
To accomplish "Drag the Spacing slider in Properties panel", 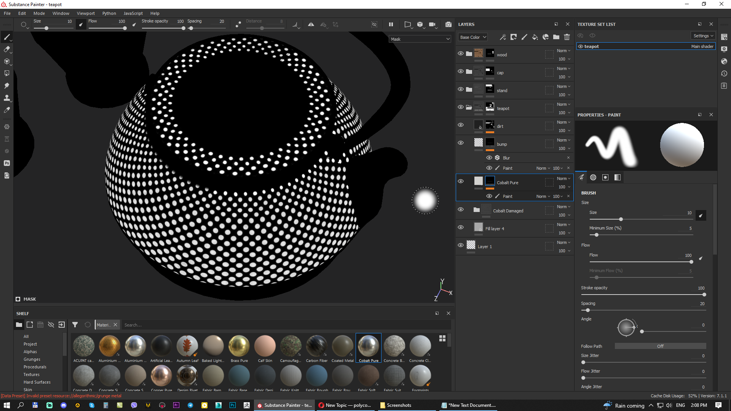I will tap(588, 311).
